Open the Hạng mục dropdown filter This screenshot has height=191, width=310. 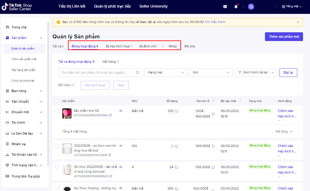[166, 72]
